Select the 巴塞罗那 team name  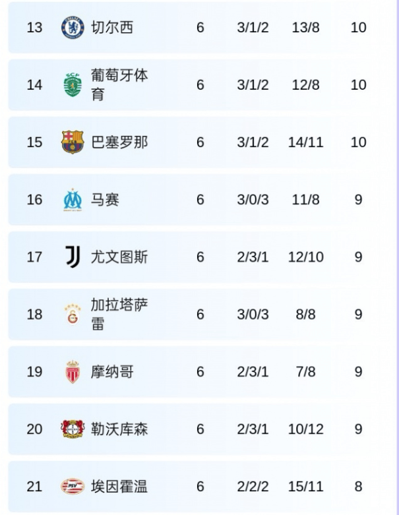click(x=119, y=142)
